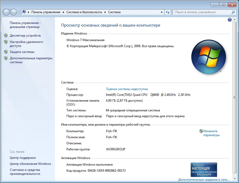Click the genuine Microsoft software badge

204,169
